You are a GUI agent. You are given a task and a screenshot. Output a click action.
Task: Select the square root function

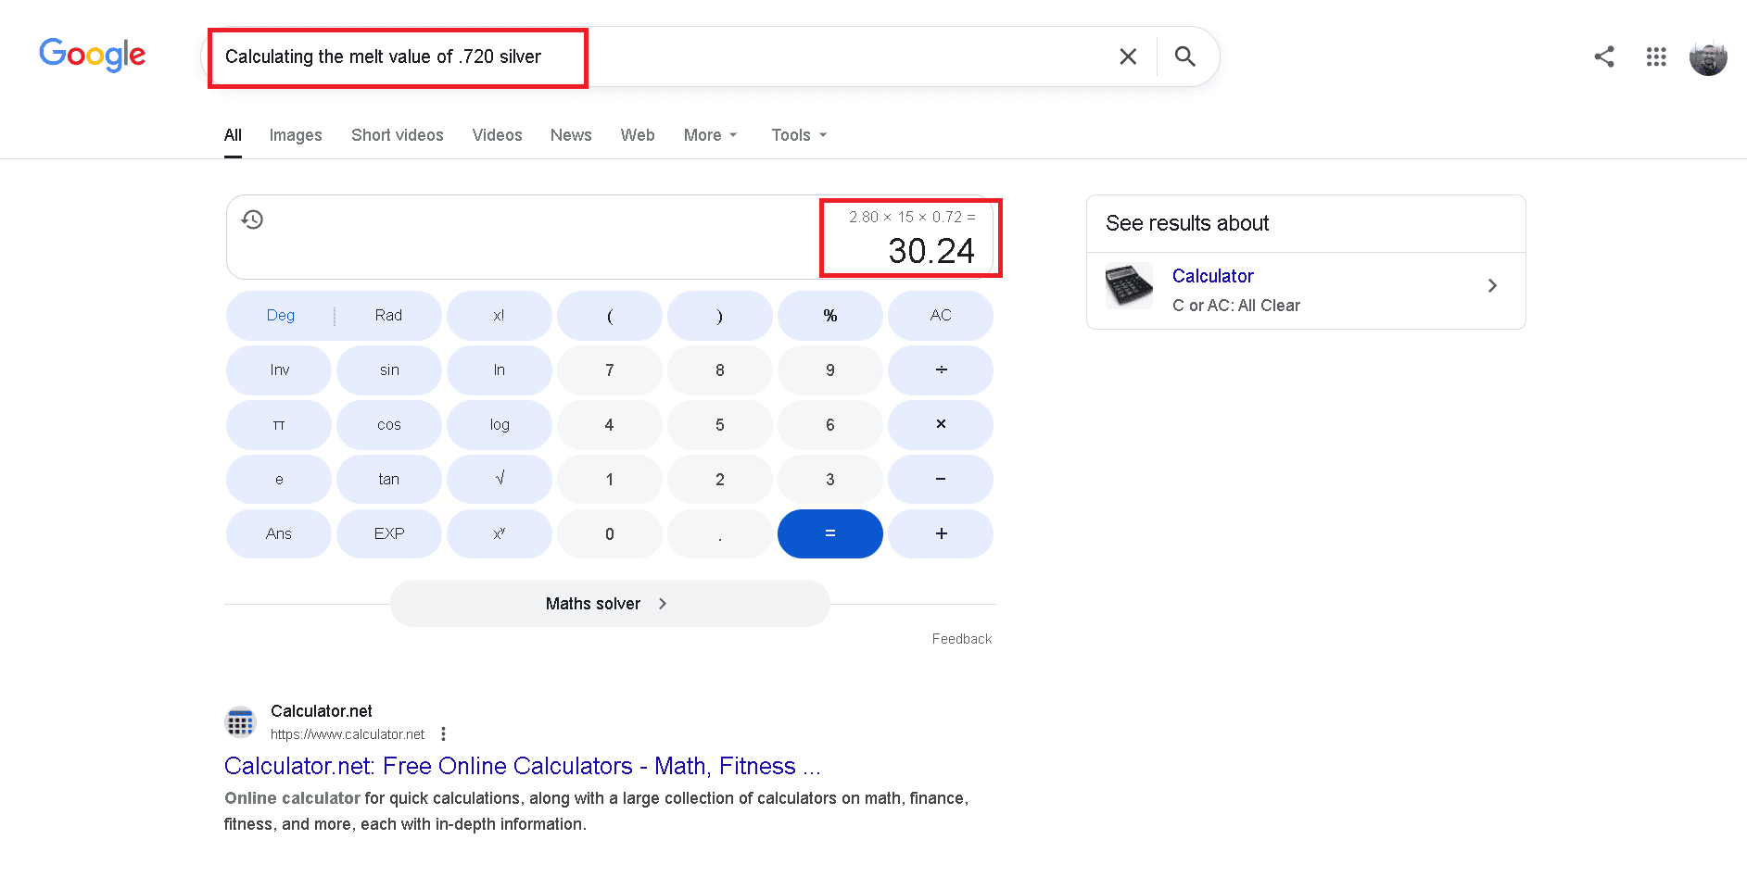[x=499, y=479]
